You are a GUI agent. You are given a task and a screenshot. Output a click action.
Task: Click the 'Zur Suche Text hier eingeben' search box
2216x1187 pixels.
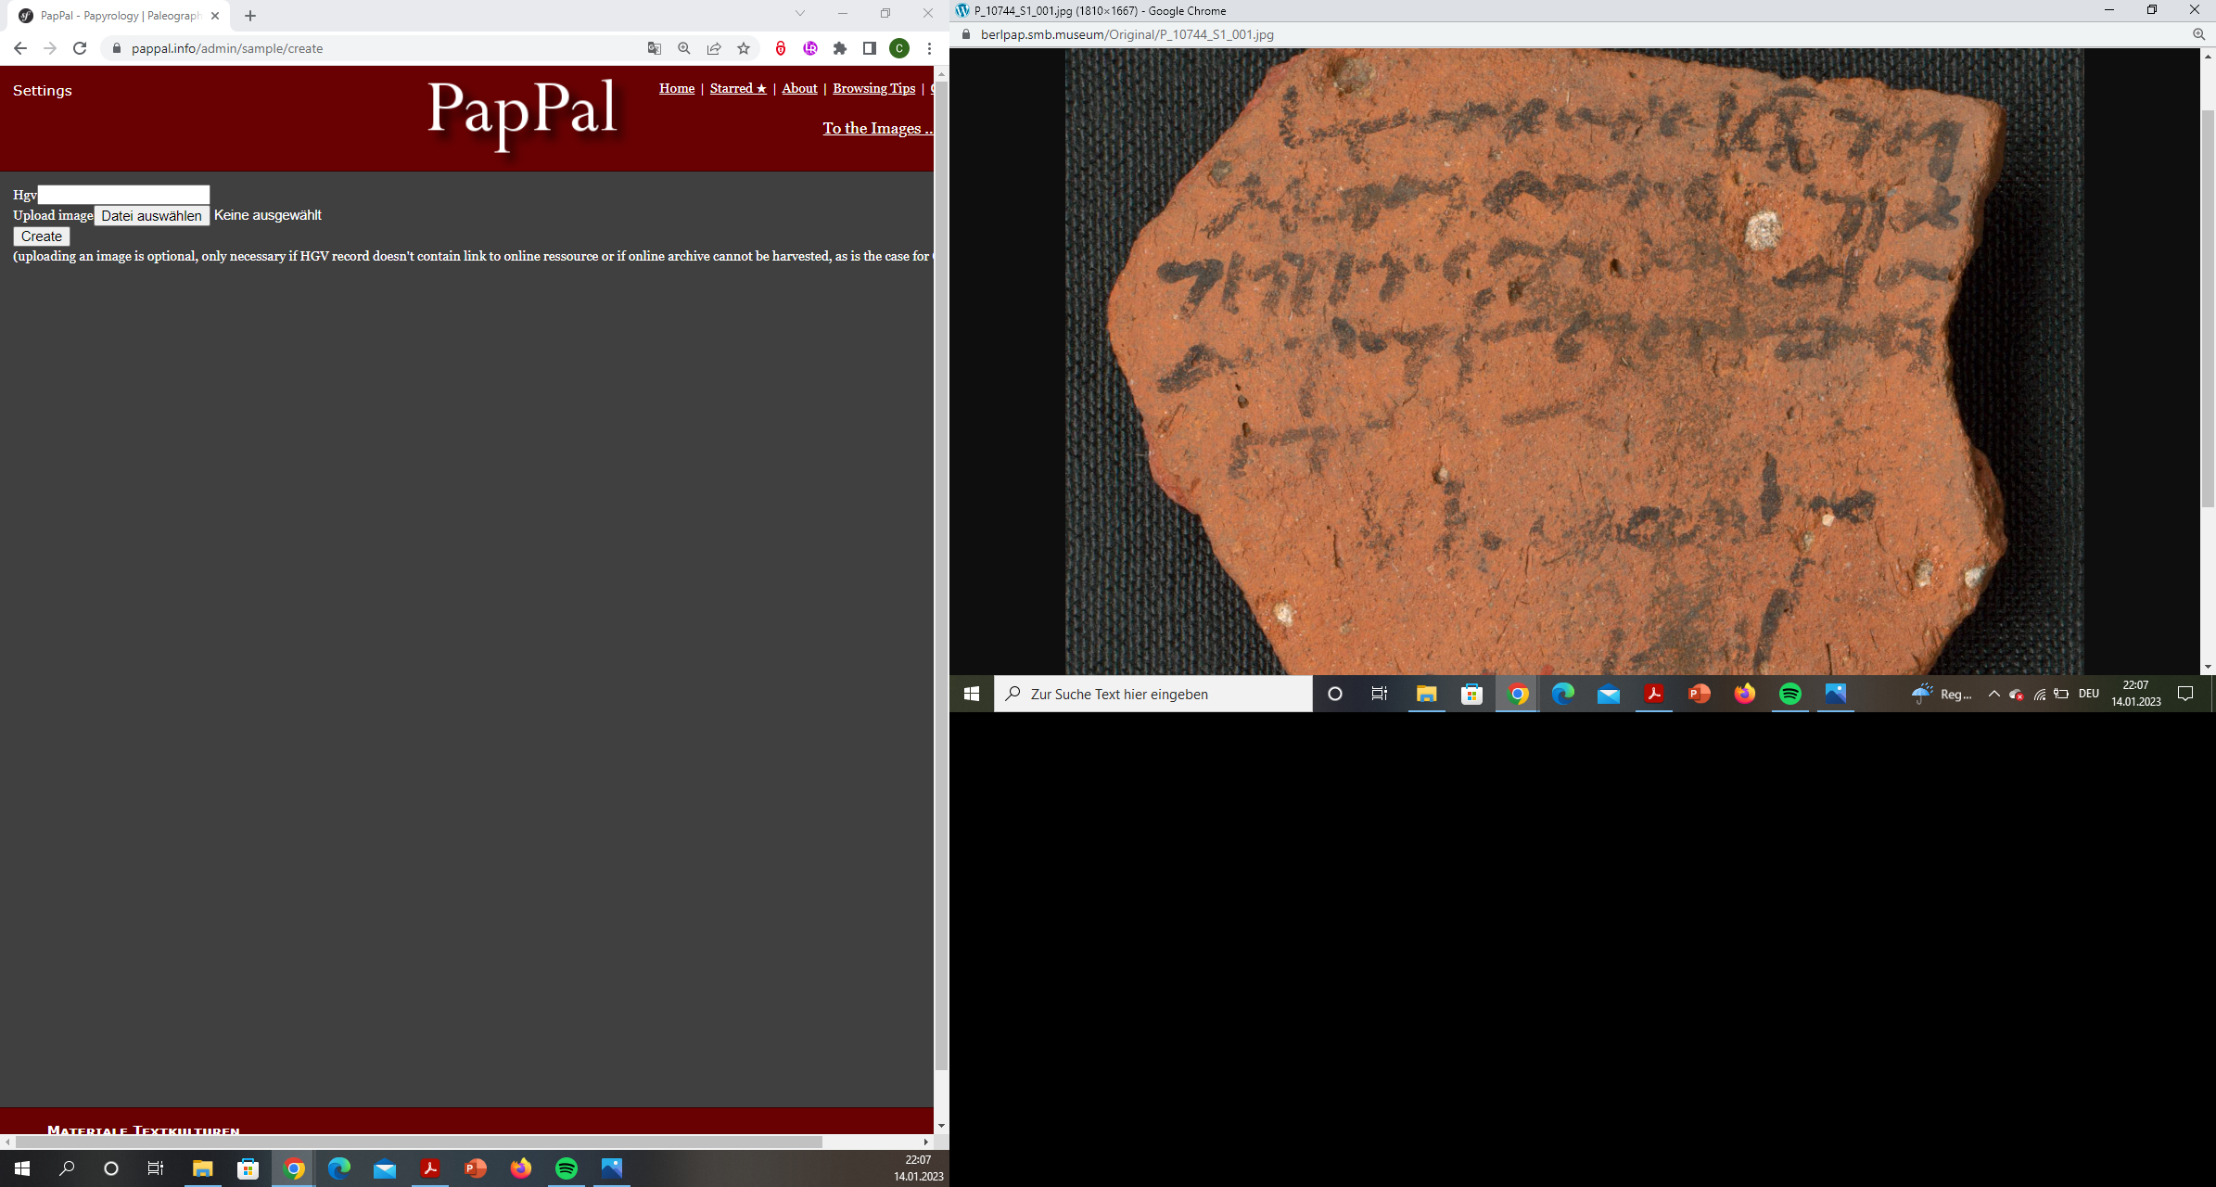tap(1153, 694)
